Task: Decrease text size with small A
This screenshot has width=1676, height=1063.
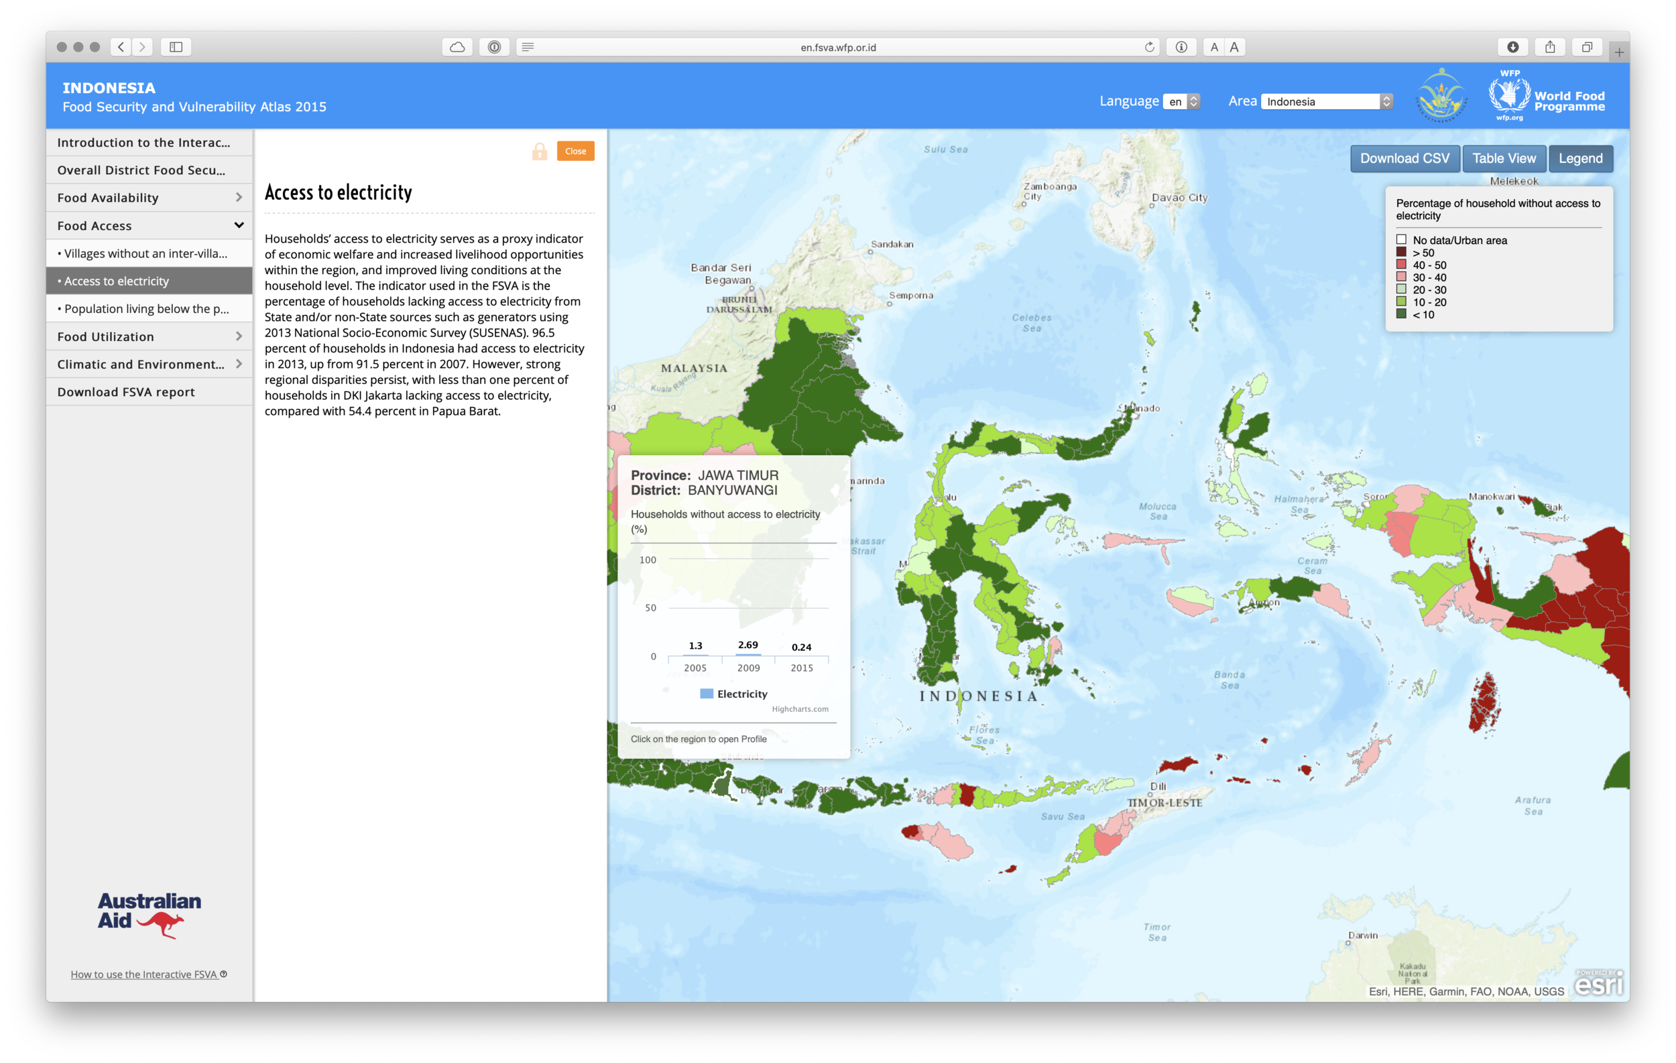Action: point(1214,47)
